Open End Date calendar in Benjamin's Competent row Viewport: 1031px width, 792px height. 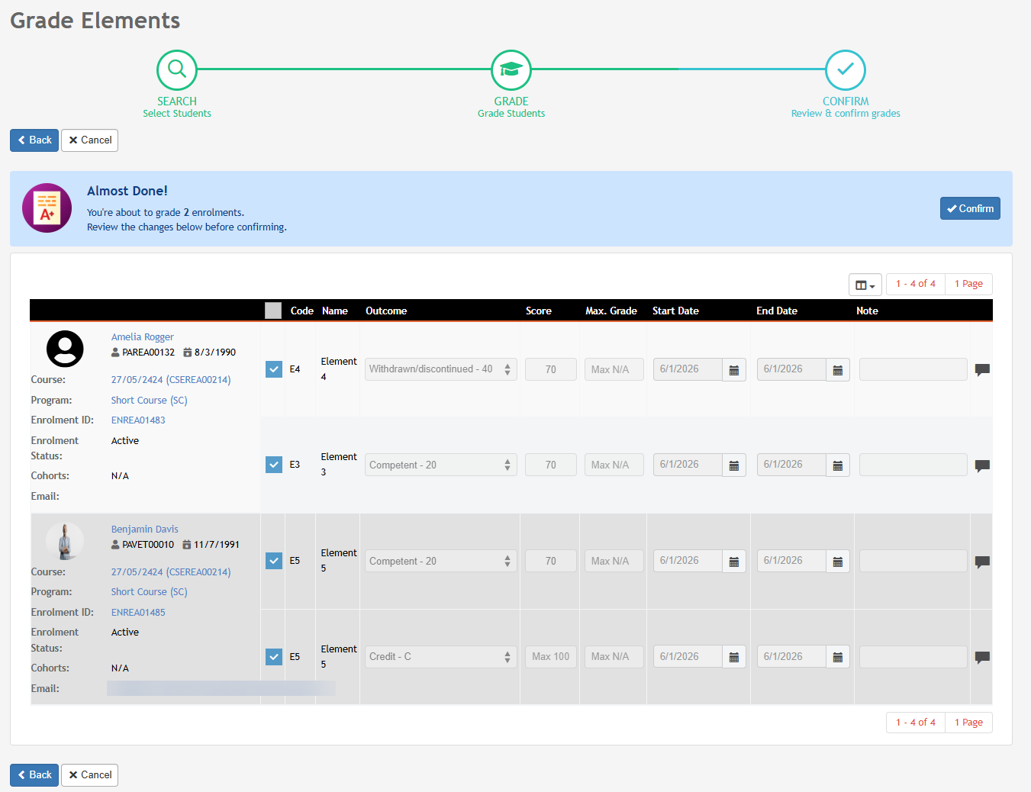pos(838,562)
